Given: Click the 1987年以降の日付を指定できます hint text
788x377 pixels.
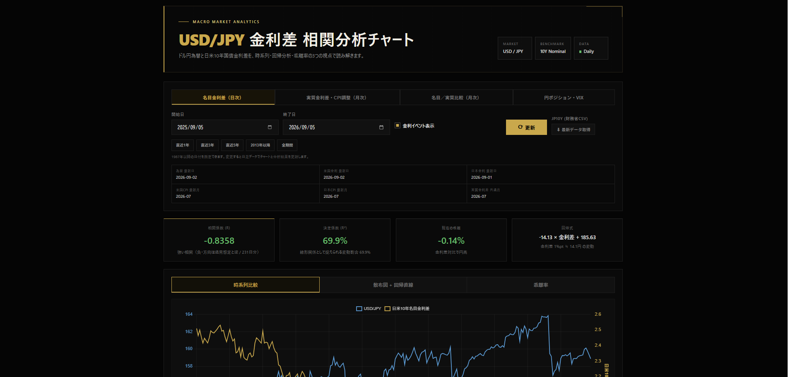Looking at the screenshot, I should (241, 157).
